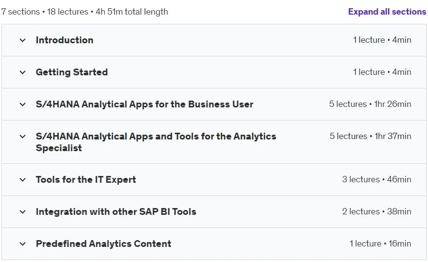428x262 pixels.
Task: Expand the Getting Started chevron
Action: click(x=23, y=72)
